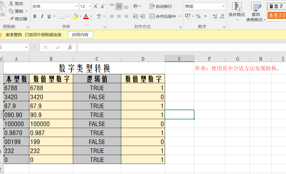Viewport: 286px width, 174px height.
Task: Click the accounting number format icon
Action: point(188,16)
